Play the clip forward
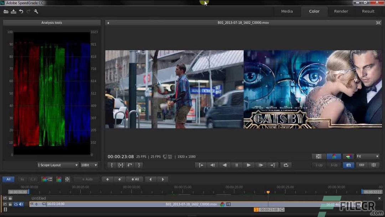The image size is (385, 217). pos(249,165)
